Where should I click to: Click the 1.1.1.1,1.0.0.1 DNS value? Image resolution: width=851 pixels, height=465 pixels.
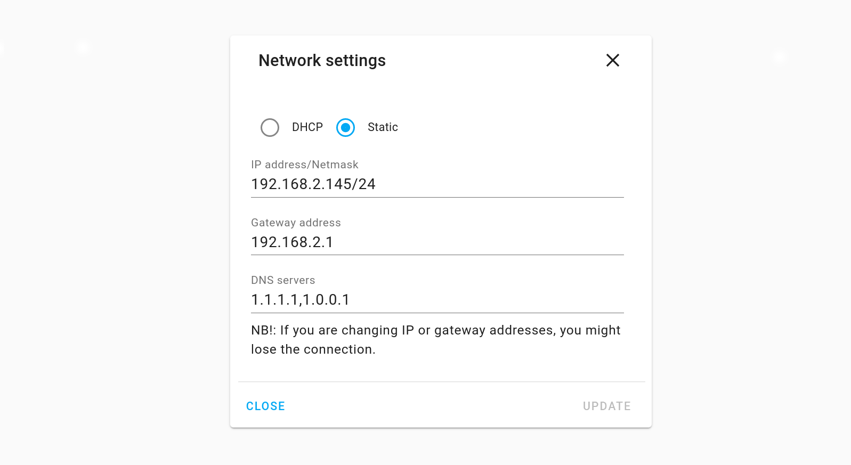pyautogui.click(x=300, y=300)
